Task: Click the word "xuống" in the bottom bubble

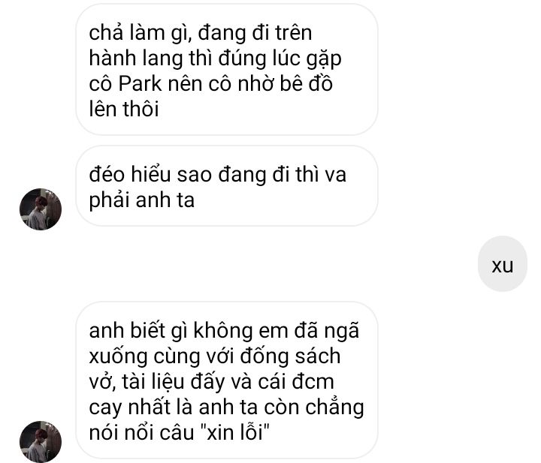Action: [x=119, y=356]
